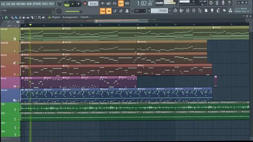Open the playlist options menu arrow

point(2,17)
